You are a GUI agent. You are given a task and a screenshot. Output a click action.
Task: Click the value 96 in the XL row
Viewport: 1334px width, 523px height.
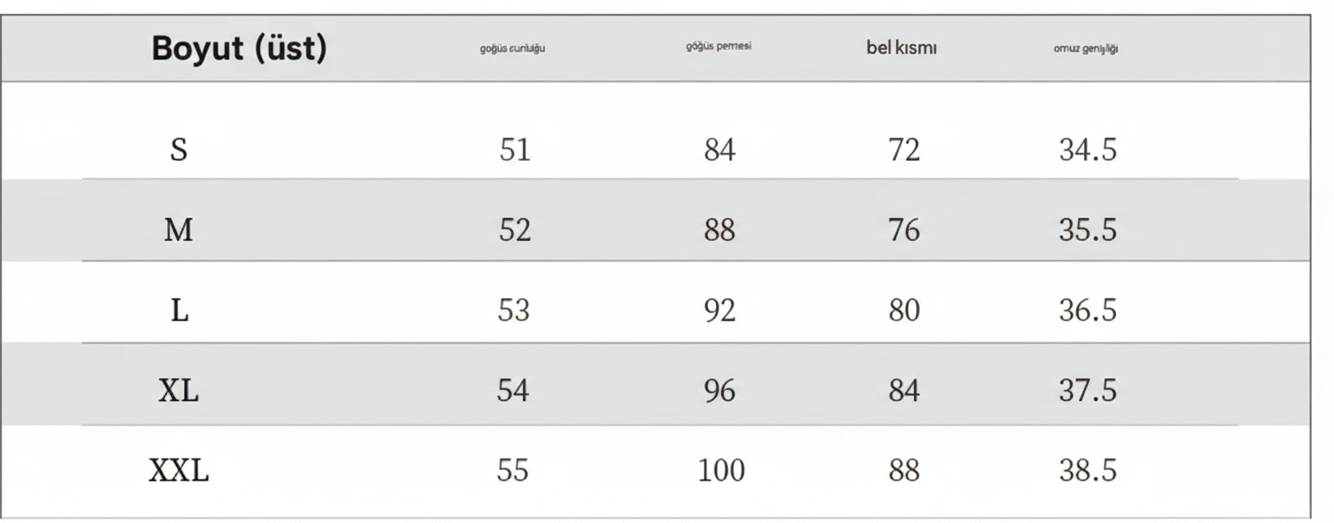[x=719, y=391]
